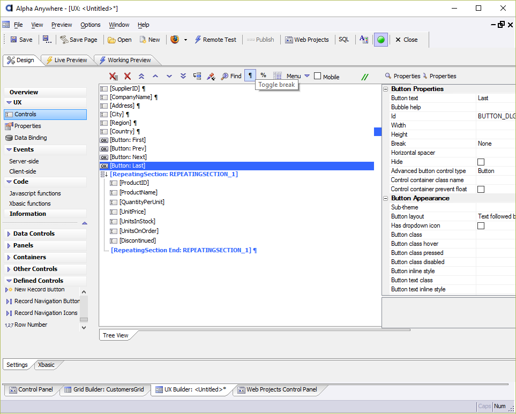The image size is (516, 414).
Task: Collapse the Defined Controls section
Action: (x=9, y=281)
